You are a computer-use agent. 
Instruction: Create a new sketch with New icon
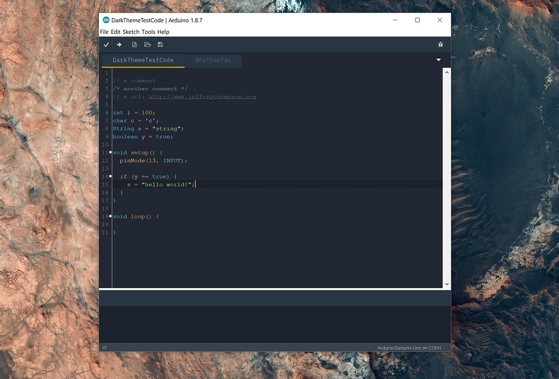[x=134, y=45]
